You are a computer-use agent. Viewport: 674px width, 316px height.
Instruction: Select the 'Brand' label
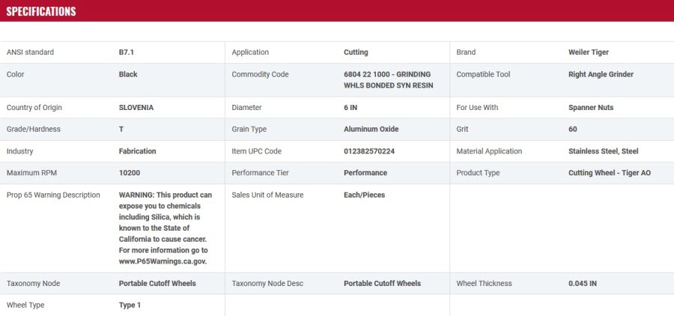[466, 52]
